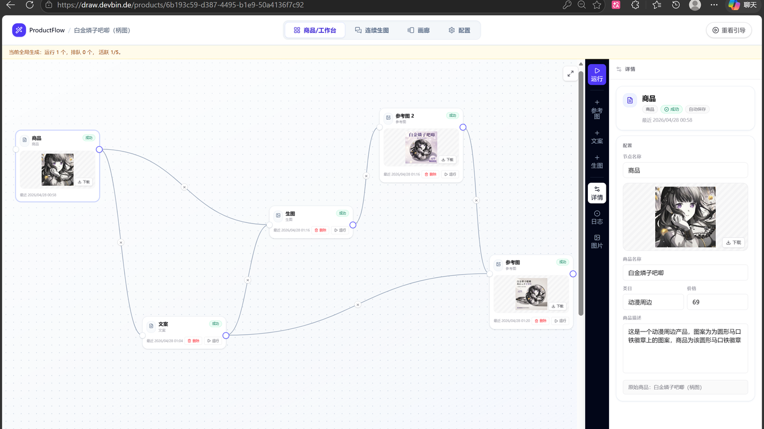
Task: Click the thumbnail in 参考图 2 node
Action: (421, 147)
